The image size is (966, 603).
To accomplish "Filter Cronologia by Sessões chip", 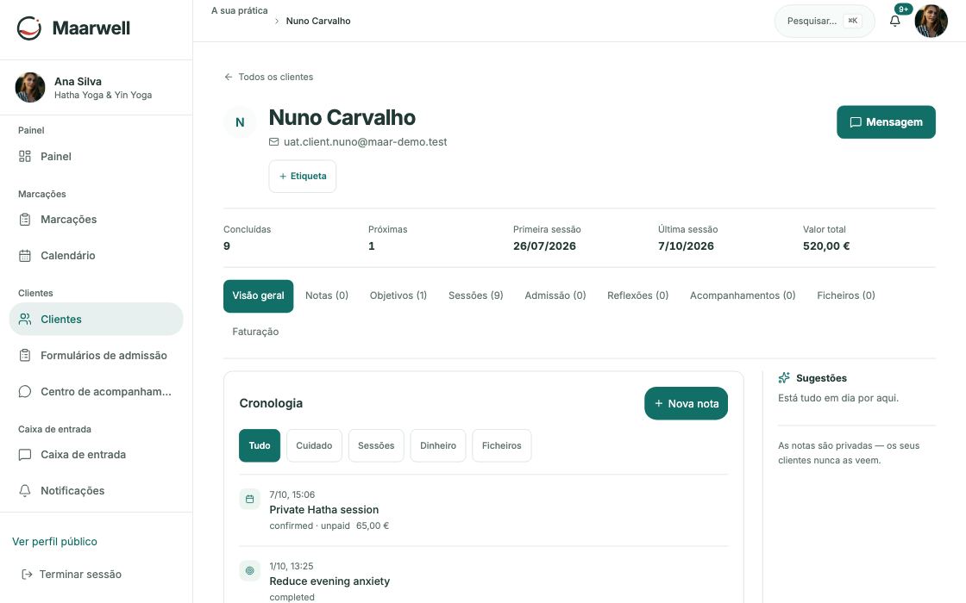I will pyautogui.click(x=376, y=445).
